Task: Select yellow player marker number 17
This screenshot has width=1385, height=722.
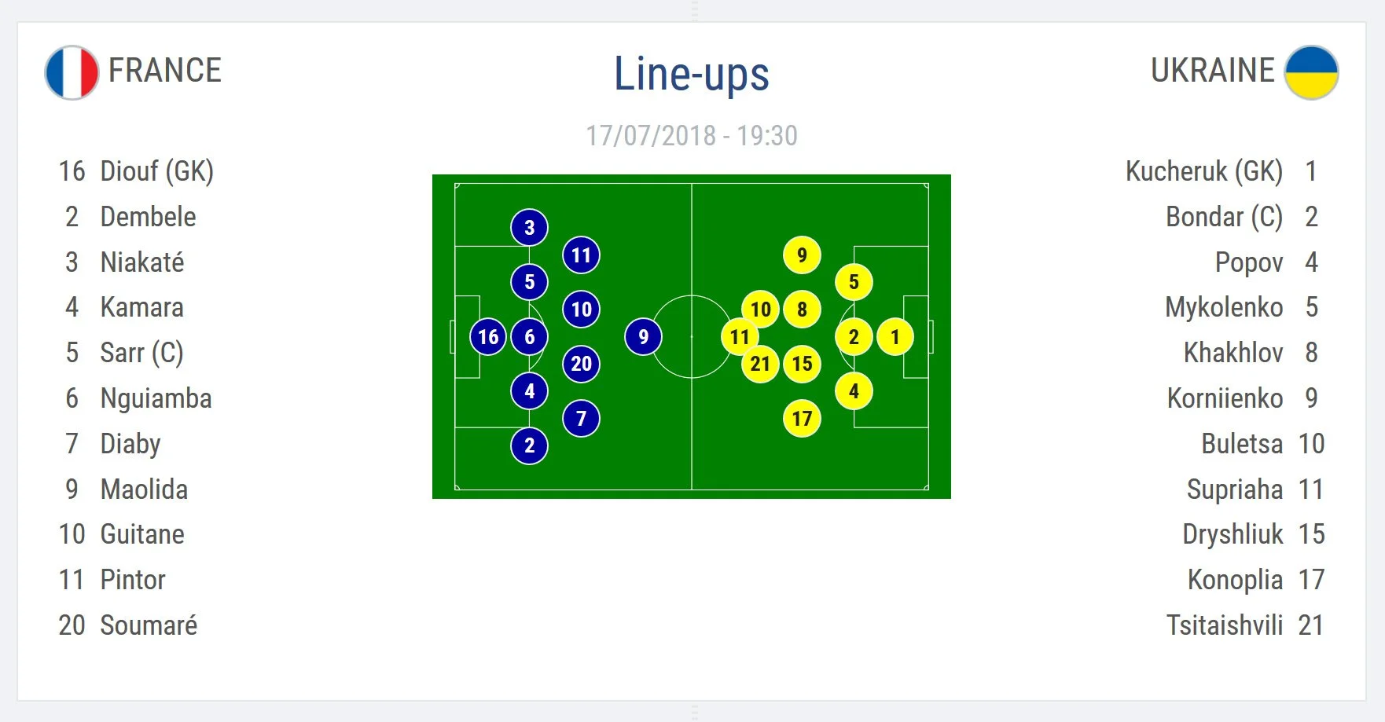Action: point(802,419)
